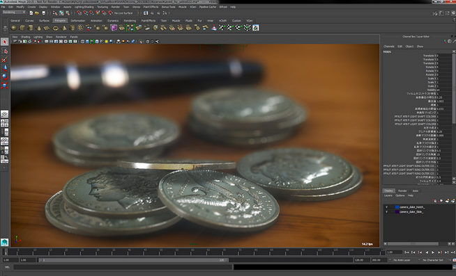Select the polygon cone shelf icon
Viewport: 456px width, 276px height.
click(x=38, y=28)
